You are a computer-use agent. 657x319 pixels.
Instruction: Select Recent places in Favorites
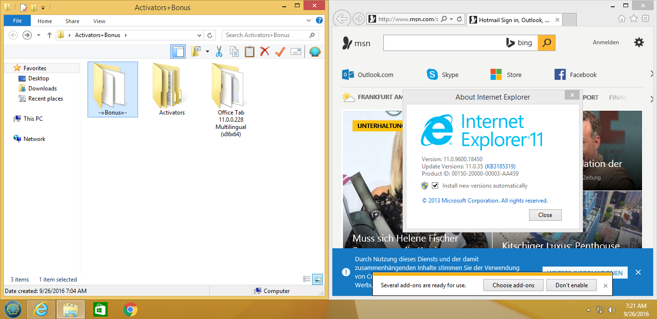[46, 99]
